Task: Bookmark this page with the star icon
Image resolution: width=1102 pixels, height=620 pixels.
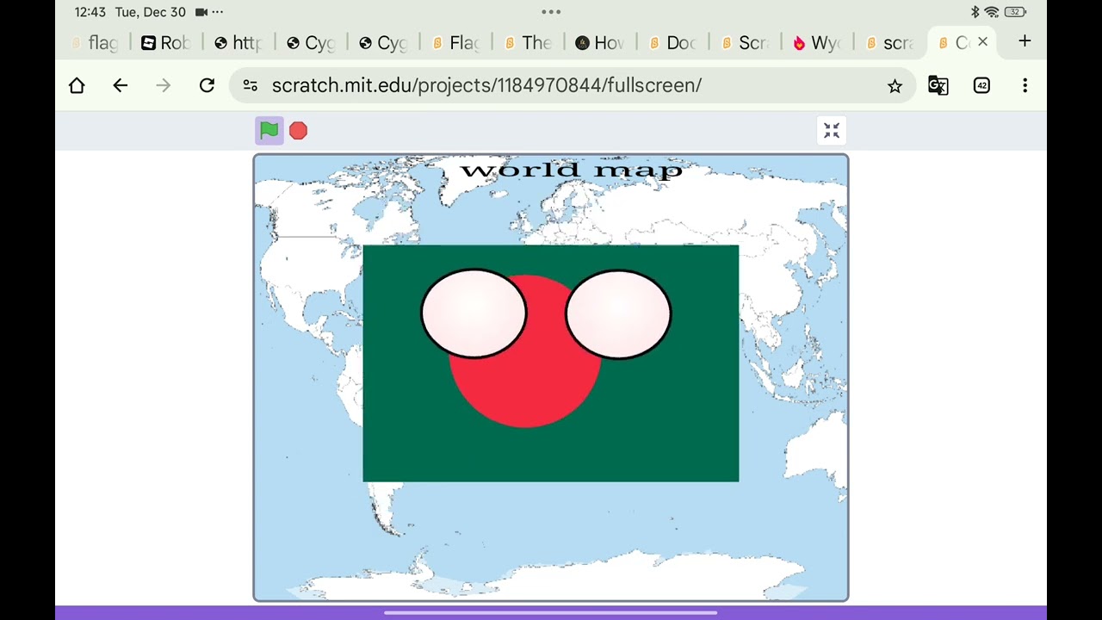Action: [895, 85]
